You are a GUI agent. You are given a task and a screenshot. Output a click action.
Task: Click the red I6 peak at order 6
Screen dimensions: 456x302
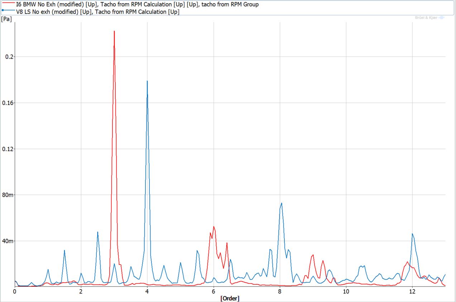[213, 227]
